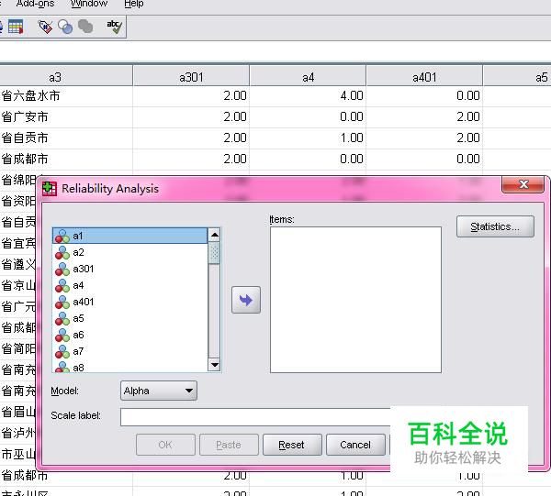This screenshot has width=551, height=496.
Task: Select variable a5 in the list
Action: click(129, 318)
